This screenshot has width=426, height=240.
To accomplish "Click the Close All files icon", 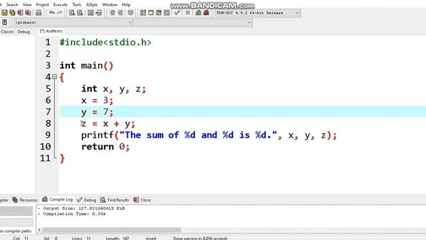I will click(x=28, y=13).
